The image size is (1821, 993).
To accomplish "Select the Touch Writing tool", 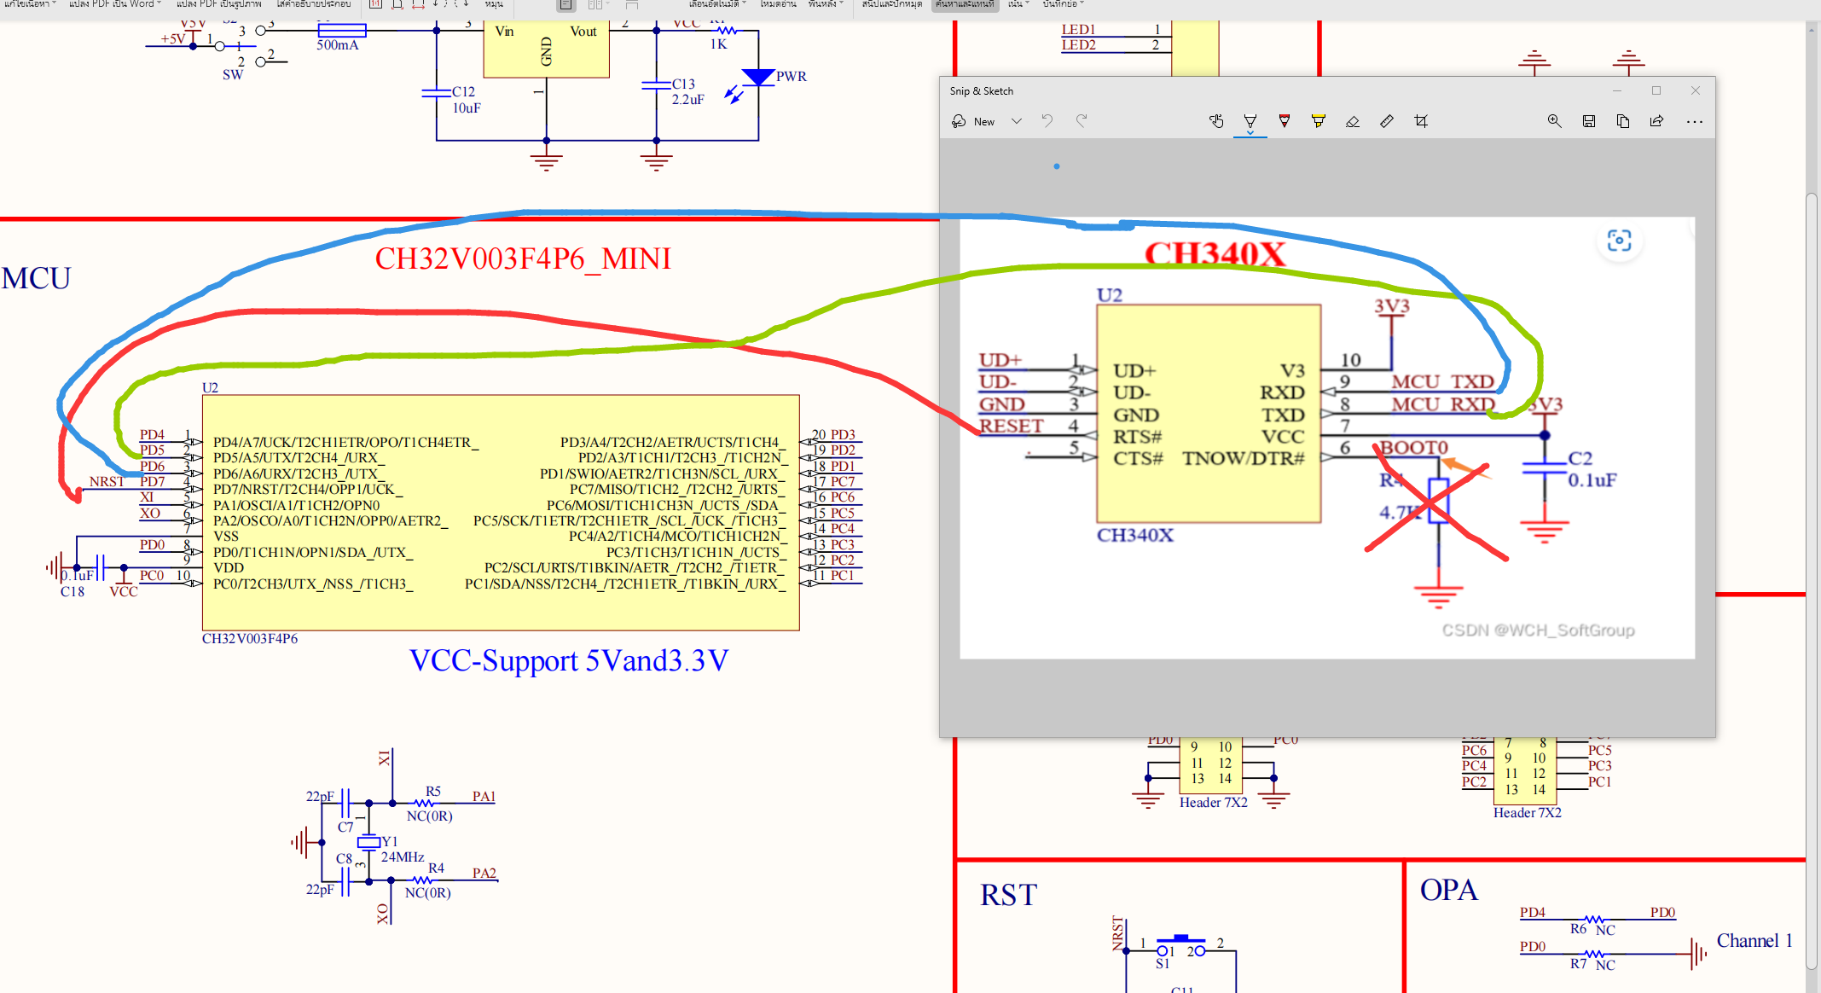I will point(1216,121).
